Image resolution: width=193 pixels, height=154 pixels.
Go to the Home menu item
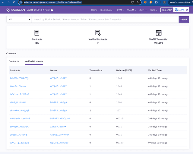(x=94, y=10)
